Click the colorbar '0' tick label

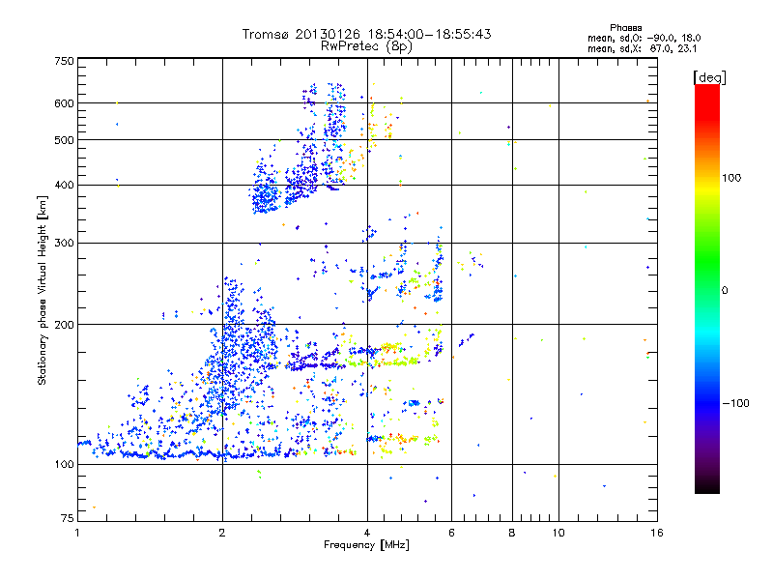tap(725, 291)
